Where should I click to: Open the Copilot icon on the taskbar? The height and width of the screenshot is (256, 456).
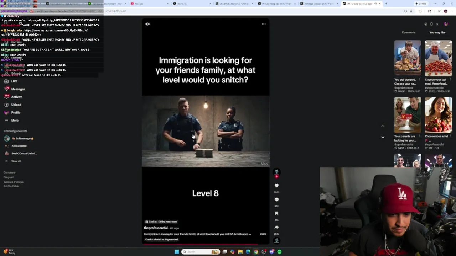pyautogui.click(x=232, y=252)
